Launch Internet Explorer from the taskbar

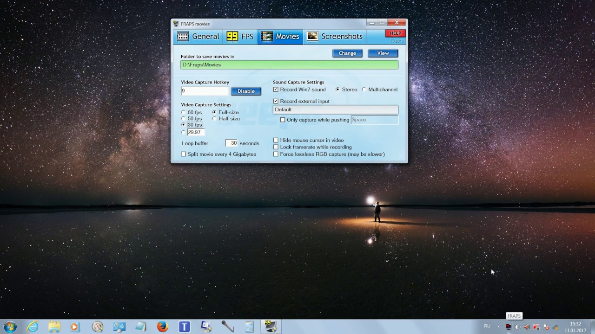tap(33, 327)
